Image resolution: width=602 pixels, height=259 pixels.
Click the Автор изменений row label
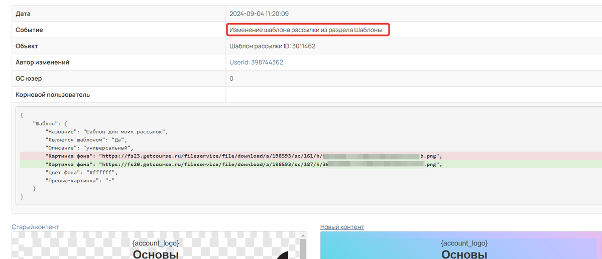click(43, 62)
